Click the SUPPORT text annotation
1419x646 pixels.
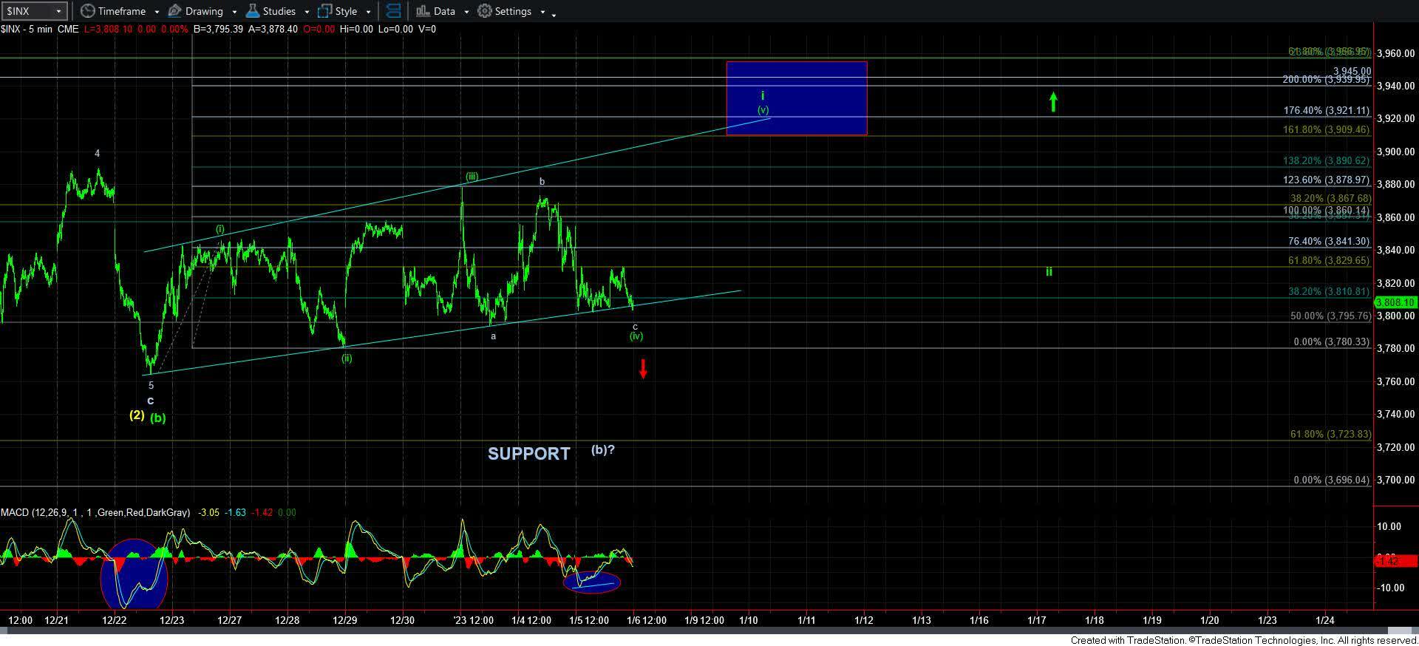pos(528,454)
